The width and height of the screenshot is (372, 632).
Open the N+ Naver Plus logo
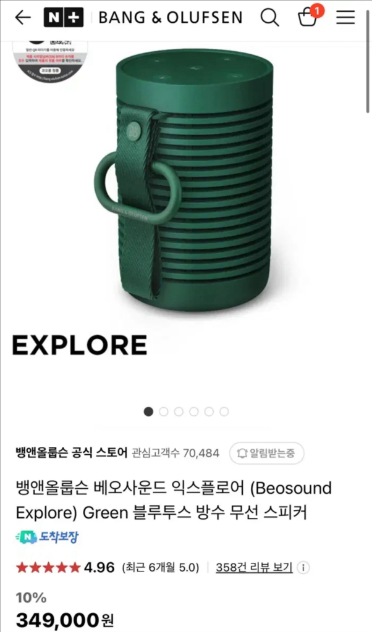click(x=64, y=17)
